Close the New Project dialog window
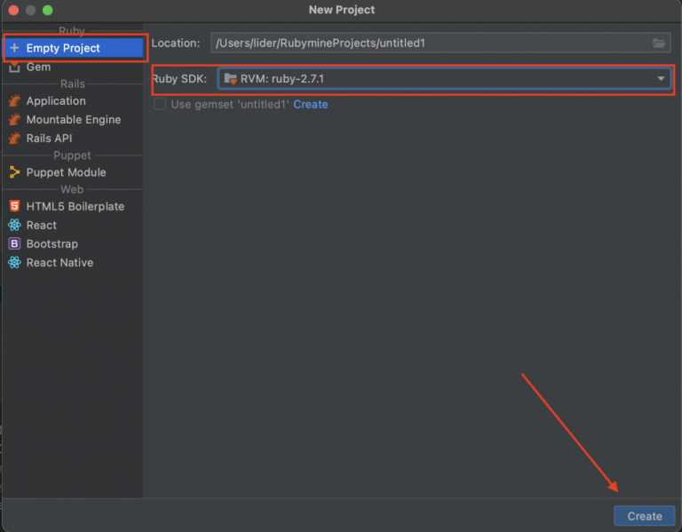682x532 pixels. 12,10
